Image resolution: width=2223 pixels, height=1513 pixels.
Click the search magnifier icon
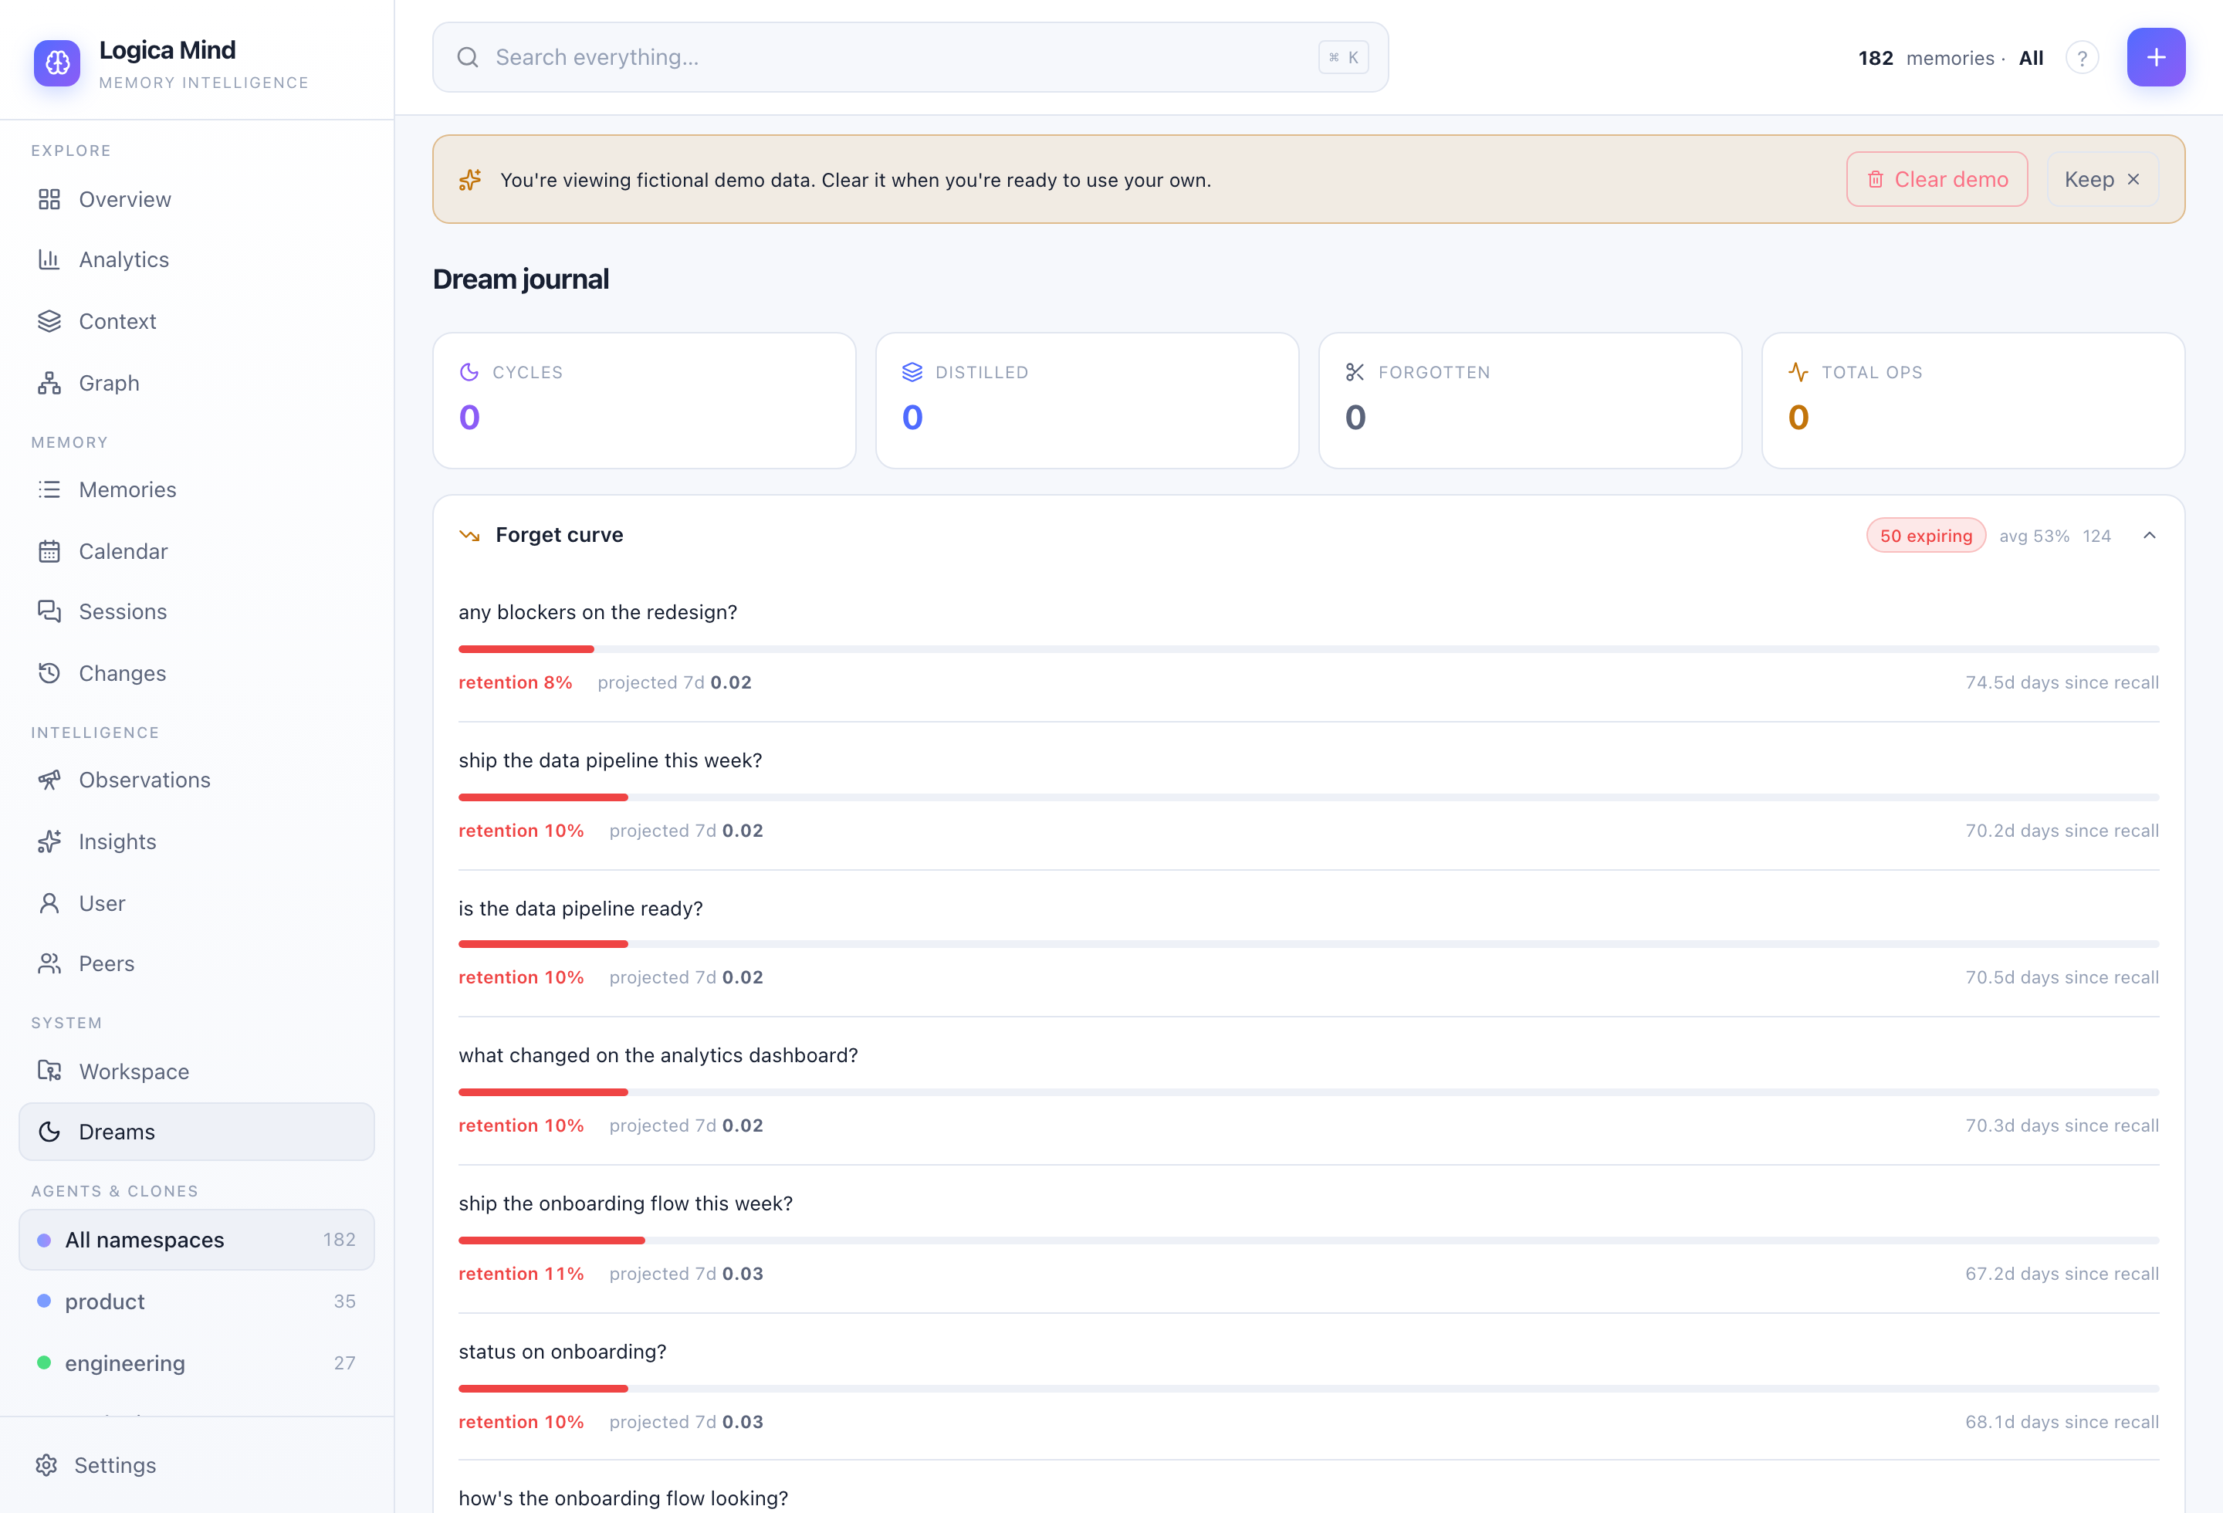point(468,57)
